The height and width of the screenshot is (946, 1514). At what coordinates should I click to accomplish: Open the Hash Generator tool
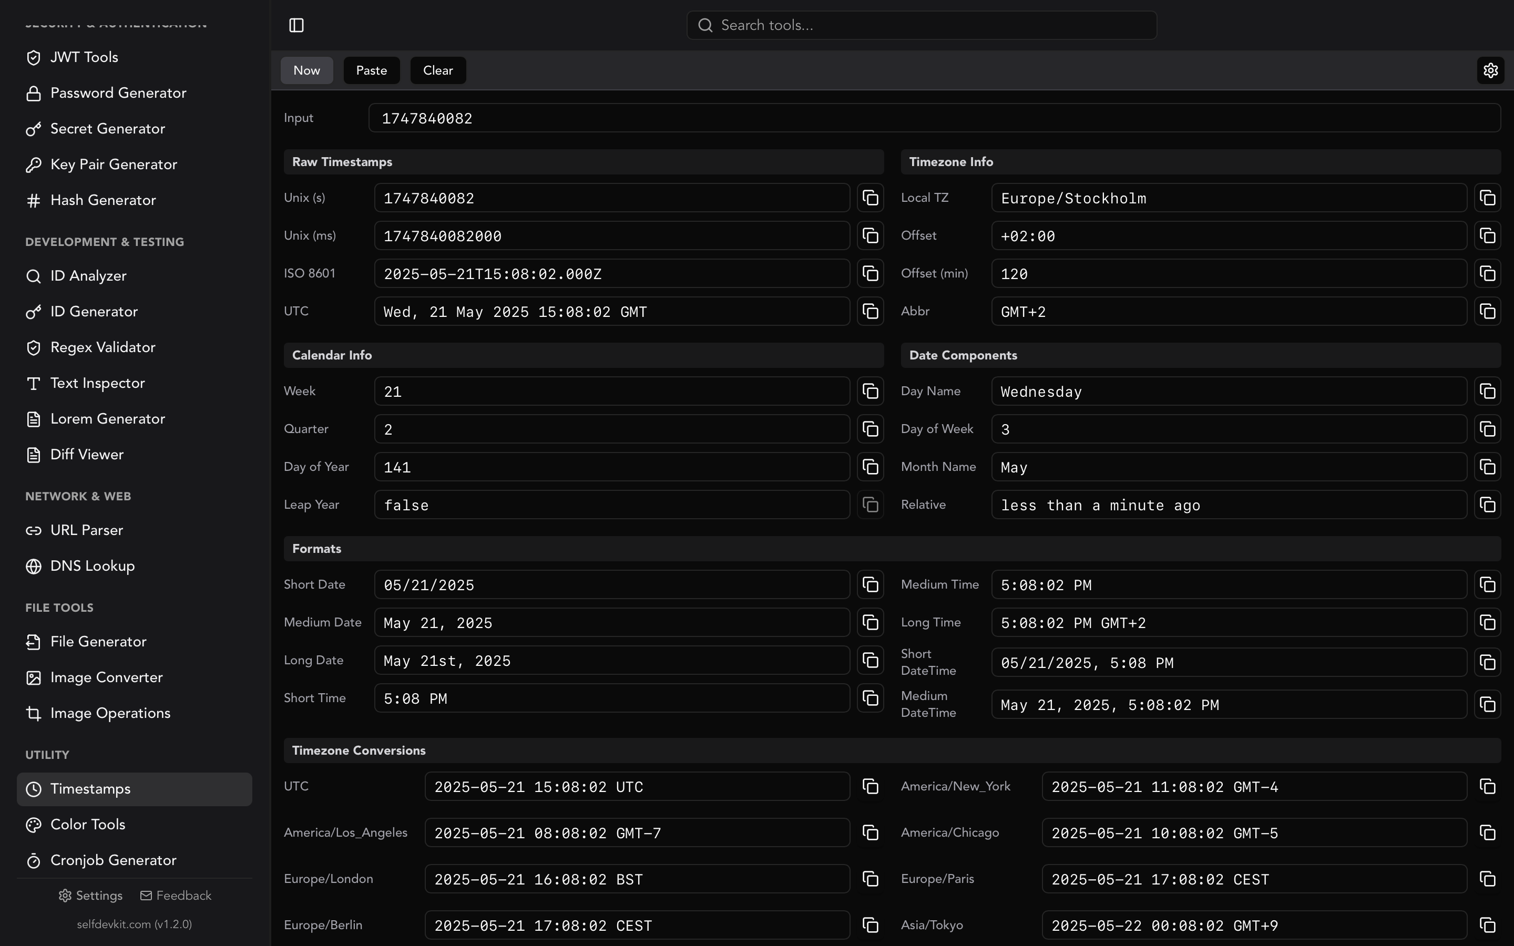tap(103, 200)
